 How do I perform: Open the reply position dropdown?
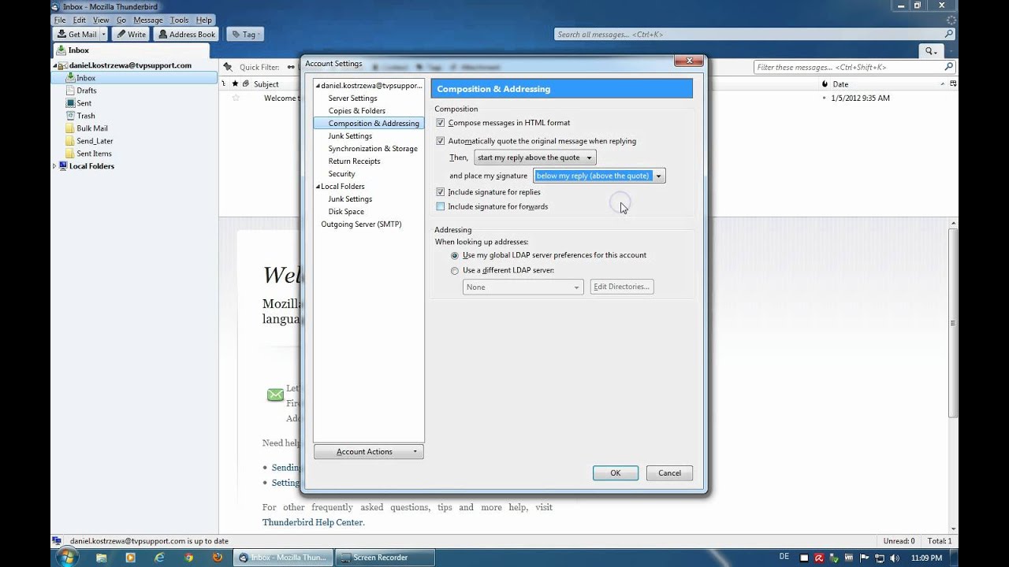(x=534, y=157)
